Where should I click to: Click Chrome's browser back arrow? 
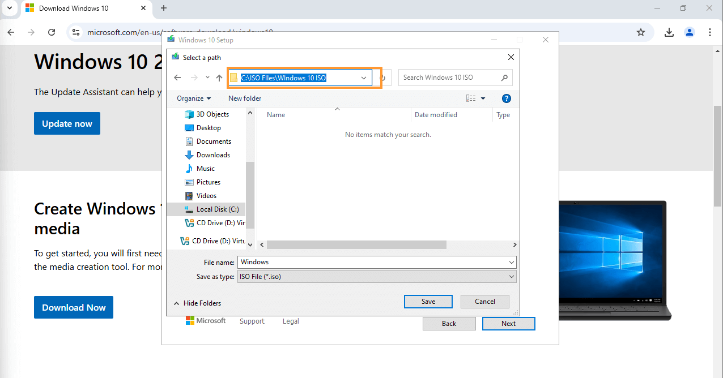tap(11, 32)
